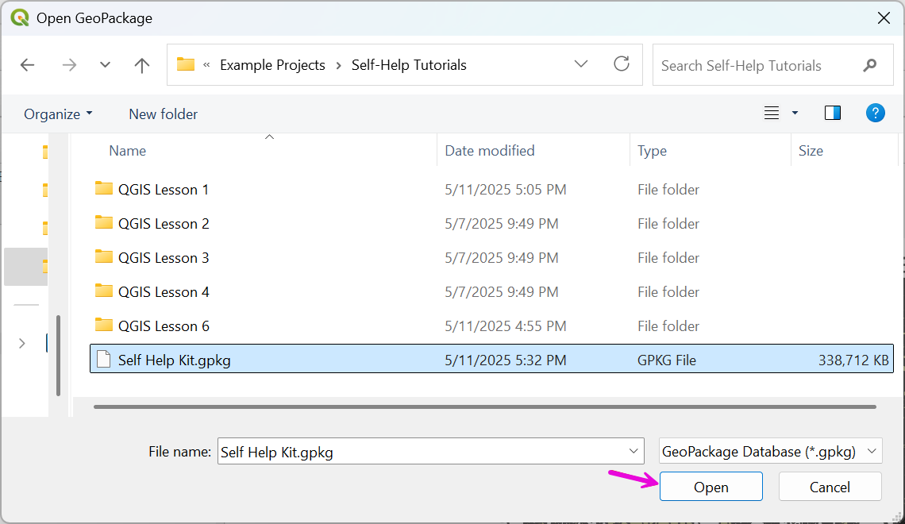This screenshot has height=524, width=905.
Task: Click the Self Help Kit.gpkg file icon
Action: coord(103,360)
